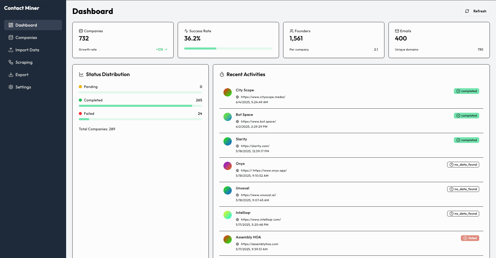This screenshot has width=496, height=258.
Task: Navigate to Scraping section
Action: click(33, 62)
